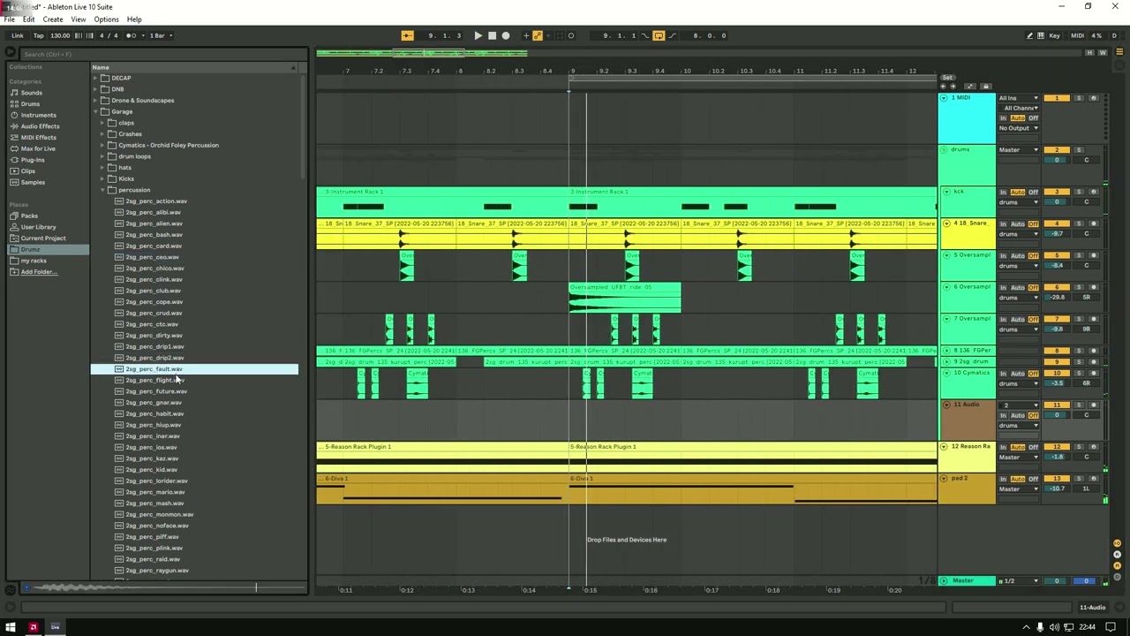Image resolution: width=1130 pixels, height=636 pixels.
Task: Select Max for Live category
Action: (37, 148)
